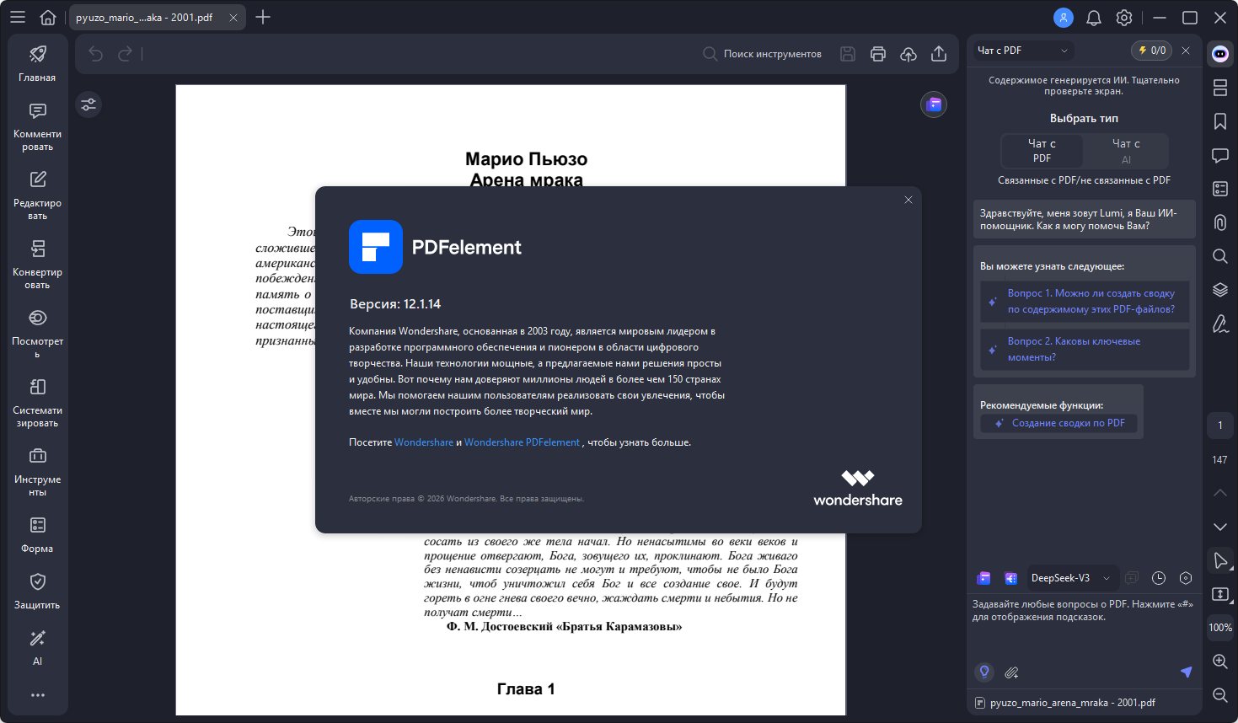This screenshot has width=1238, height=723.
Task: Expand the Чат с PDF dropdown
Action: [1023, 51]
